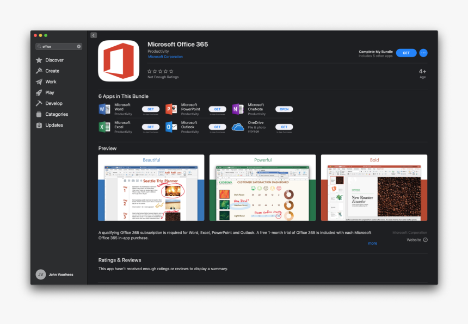Click the Work paper-plane icon
The height and width of the screenshot is (324, 468).
point(39,82)
